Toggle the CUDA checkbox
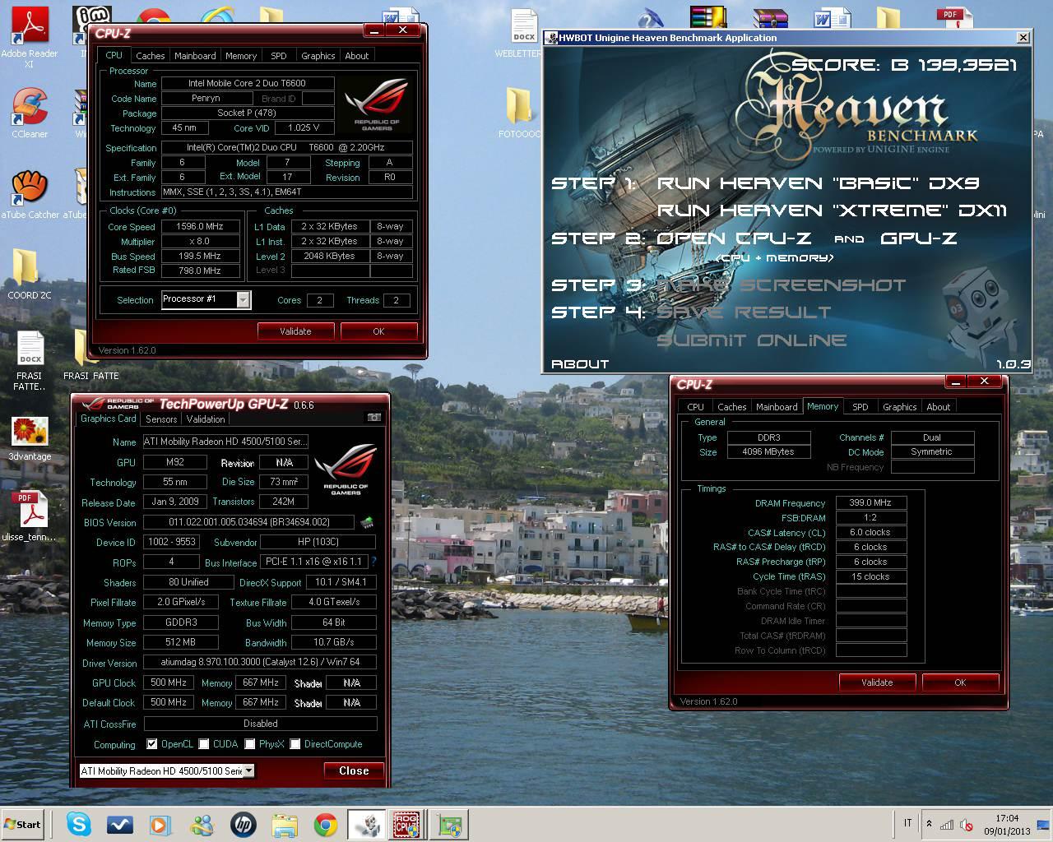The width and height of the screenshot is (1053, 842). (204, 744)
